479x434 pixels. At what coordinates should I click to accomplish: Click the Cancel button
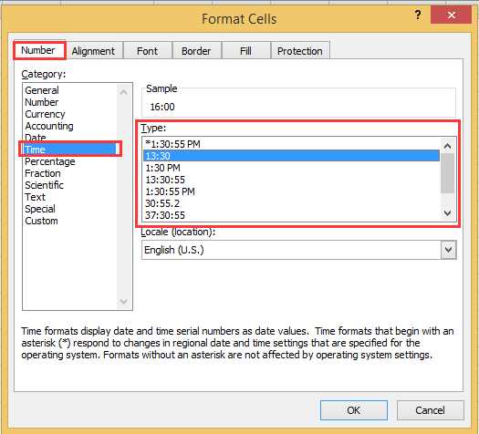[430, 410]
